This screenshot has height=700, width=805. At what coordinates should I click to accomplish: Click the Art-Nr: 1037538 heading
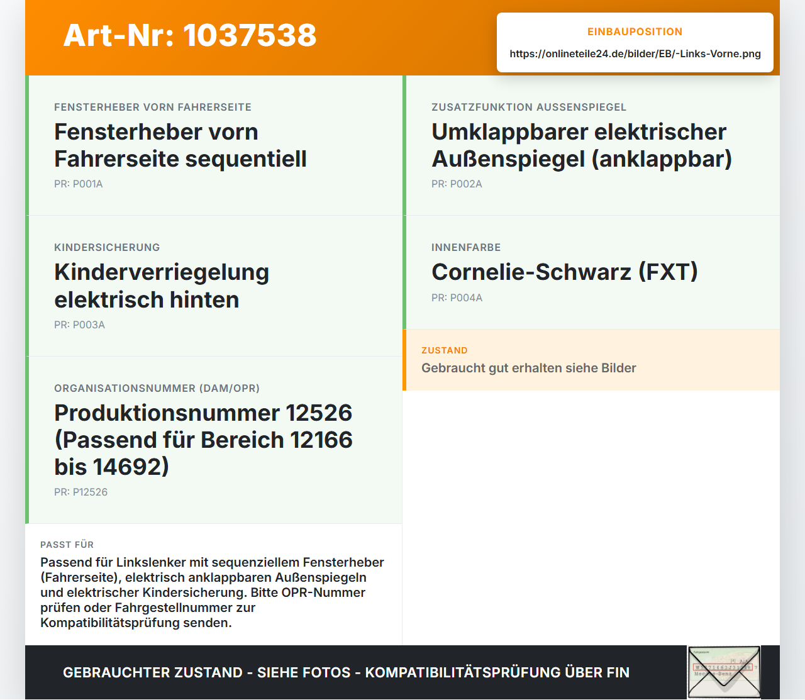click(x=190, y=35)
